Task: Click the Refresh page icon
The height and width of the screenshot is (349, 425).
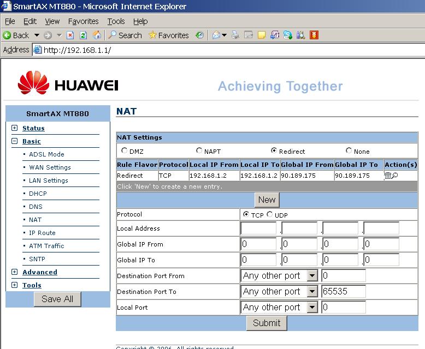Action: (83, 35)
